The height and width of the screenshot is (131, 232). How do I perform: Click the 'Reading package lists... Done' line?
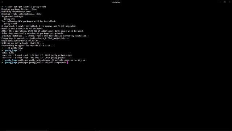coord(19,9)
